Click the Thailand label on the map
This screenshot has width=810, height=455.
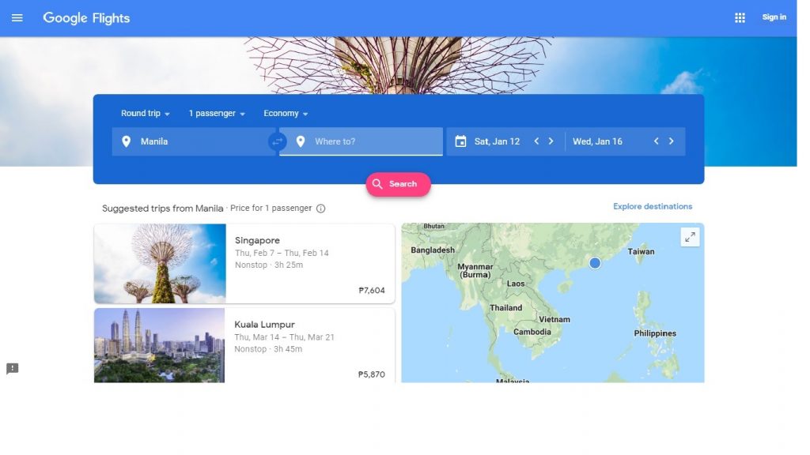505,308
